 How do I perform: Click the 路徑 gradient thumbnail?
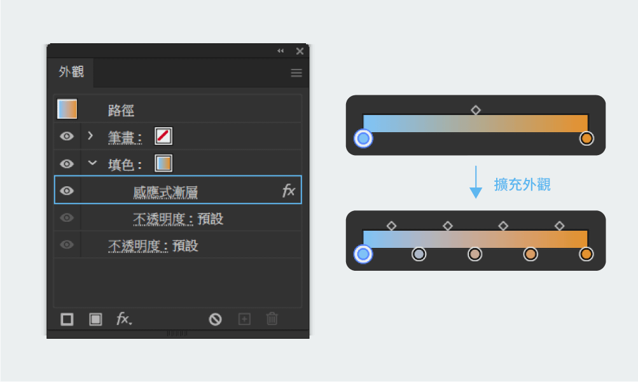click(x=67, y=109)
